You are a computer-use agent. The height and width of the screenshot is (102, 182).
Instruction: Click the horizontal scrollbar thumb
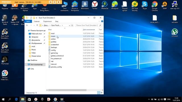(67, 90)
